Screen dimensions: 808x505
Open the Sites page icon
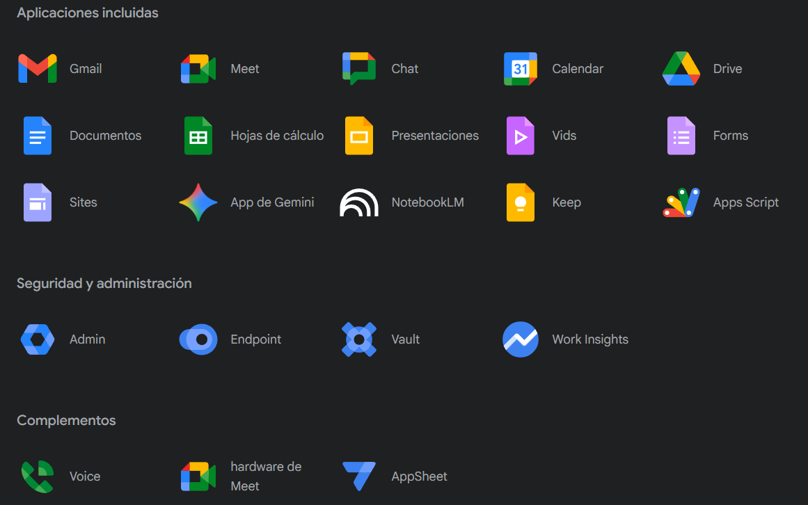[x=37, y=202]
